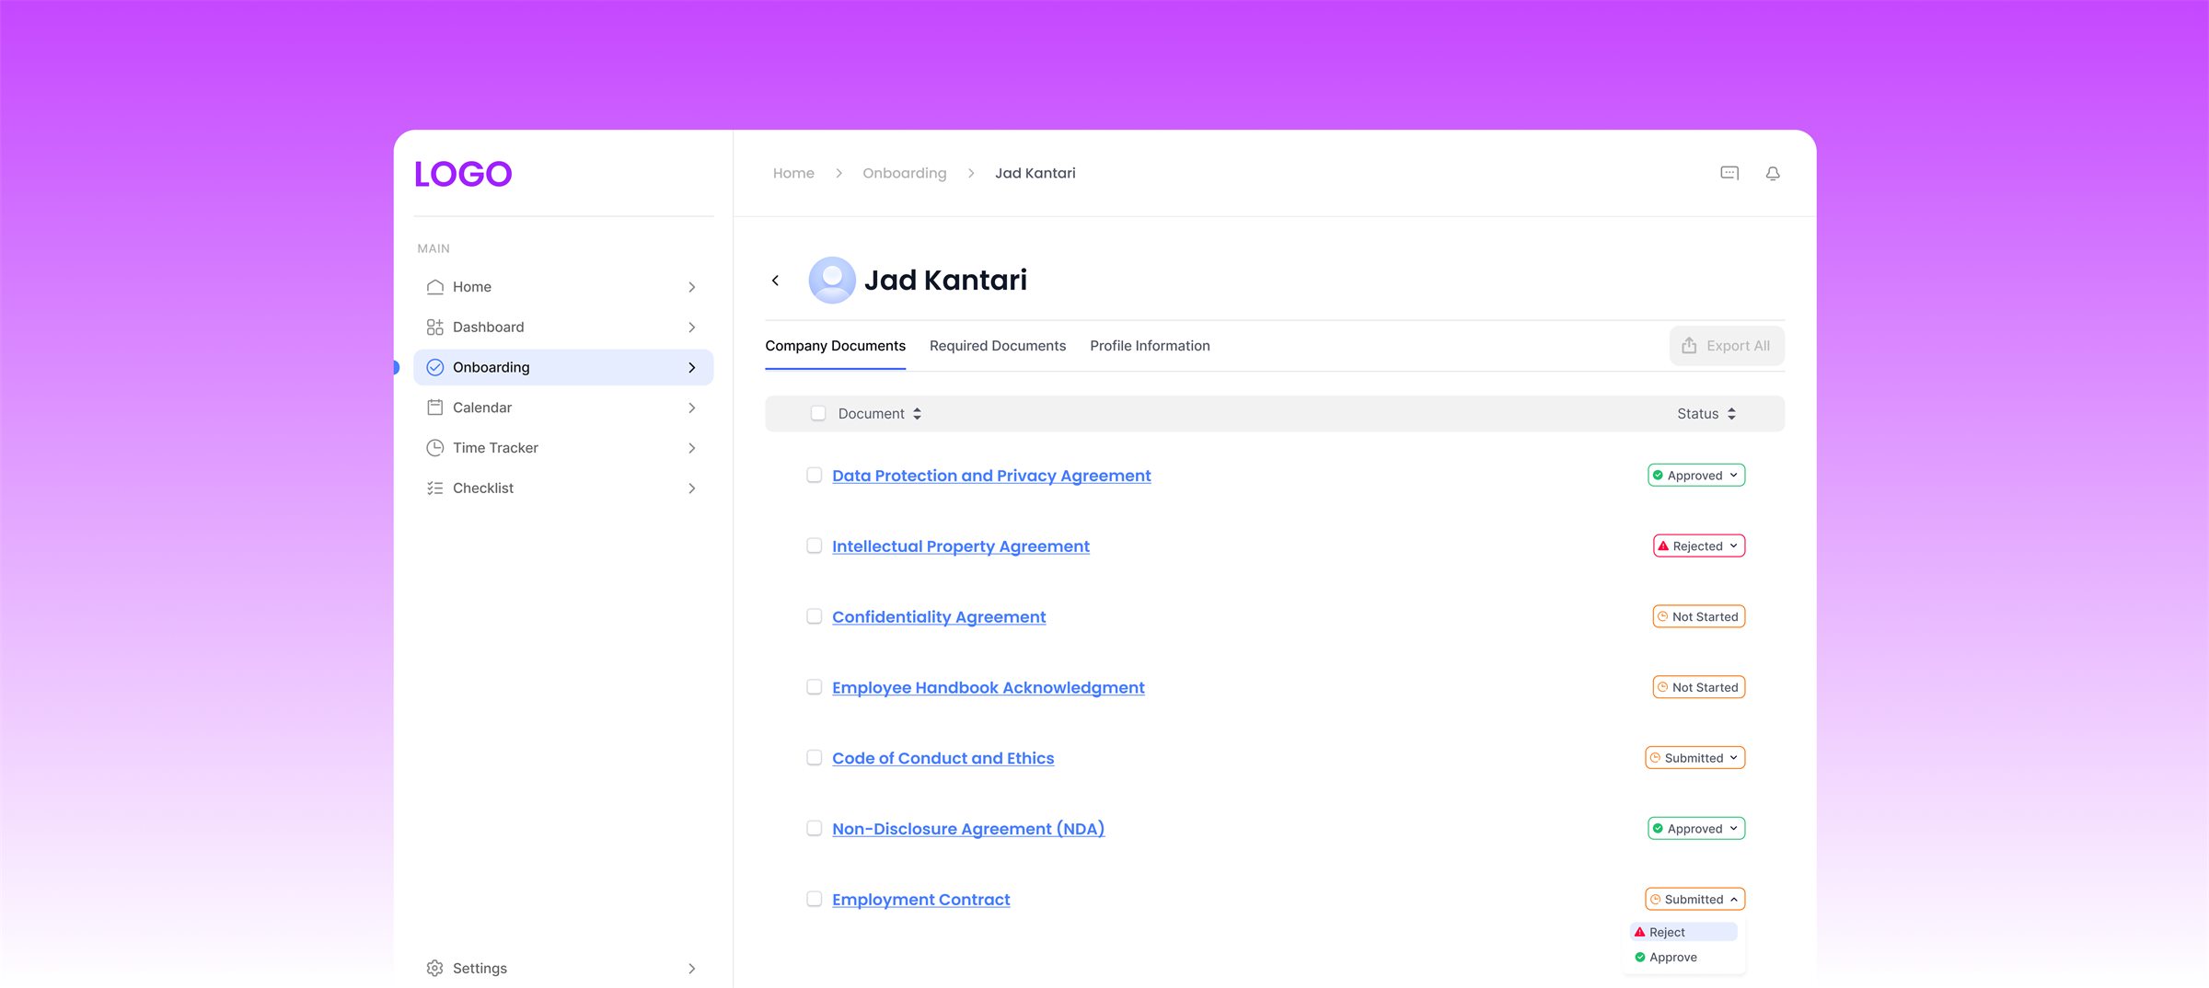Click the Dashboard grid icon
Viewport: 2209px width, 988px height.
coord(435,327)
